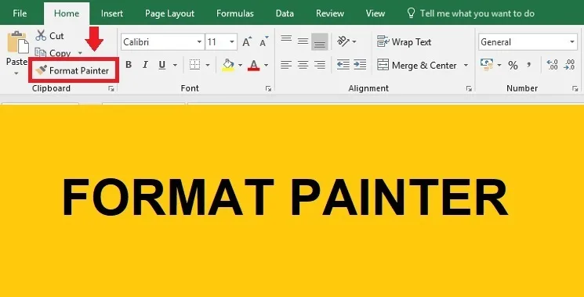Click the text Orientation icon
Viewport: 584px width, 297px height.
tap(343, 41)
